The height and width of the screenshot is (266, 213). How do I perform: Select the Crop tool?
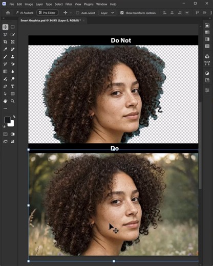(x=5, y=42)
